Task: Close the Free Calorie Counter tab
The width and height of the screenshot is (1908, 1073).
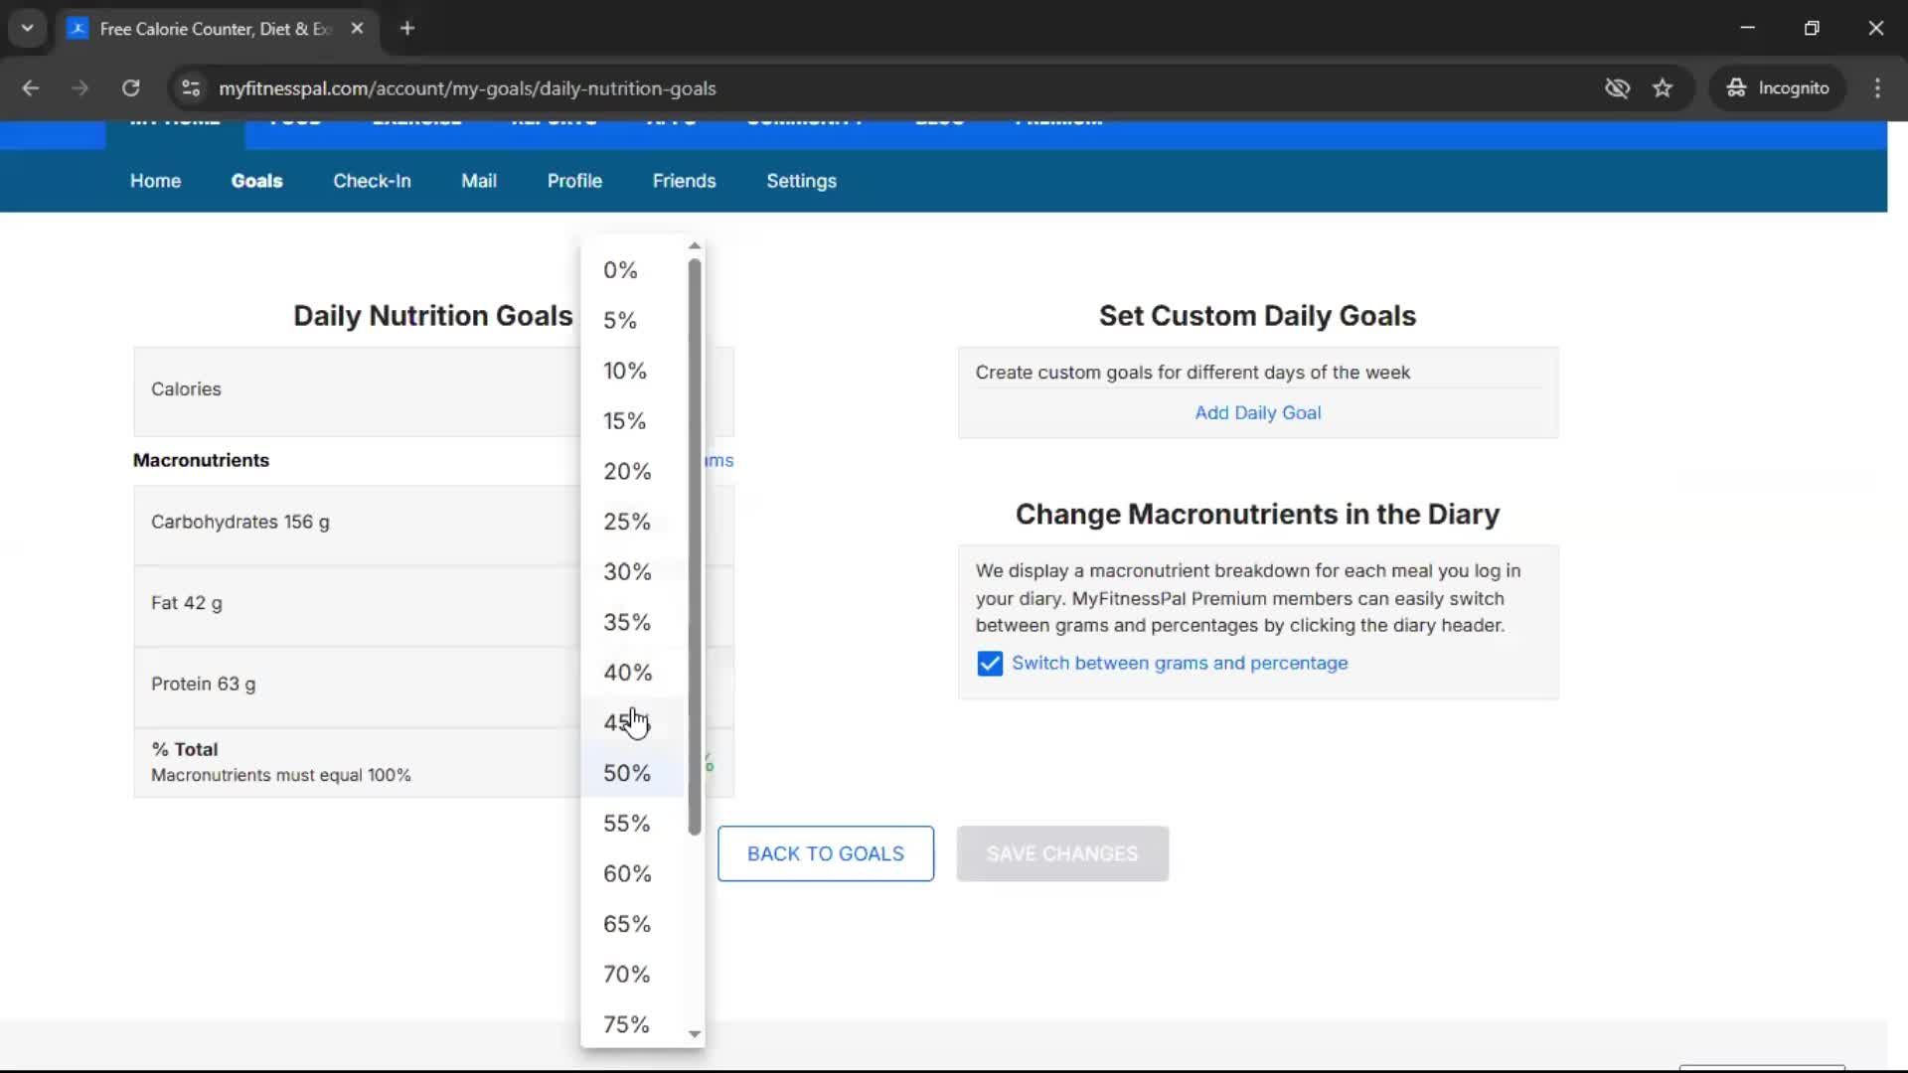Action: point(357,29)
